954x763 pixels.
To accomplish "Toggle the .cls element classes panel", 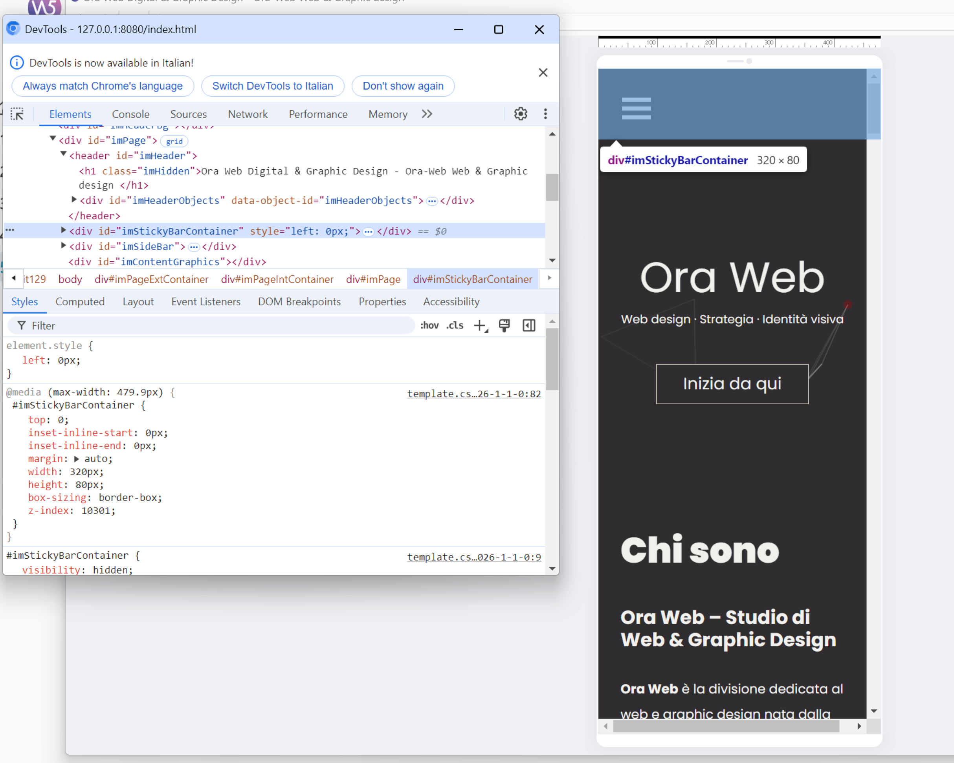I will click(x=455, y=326).
